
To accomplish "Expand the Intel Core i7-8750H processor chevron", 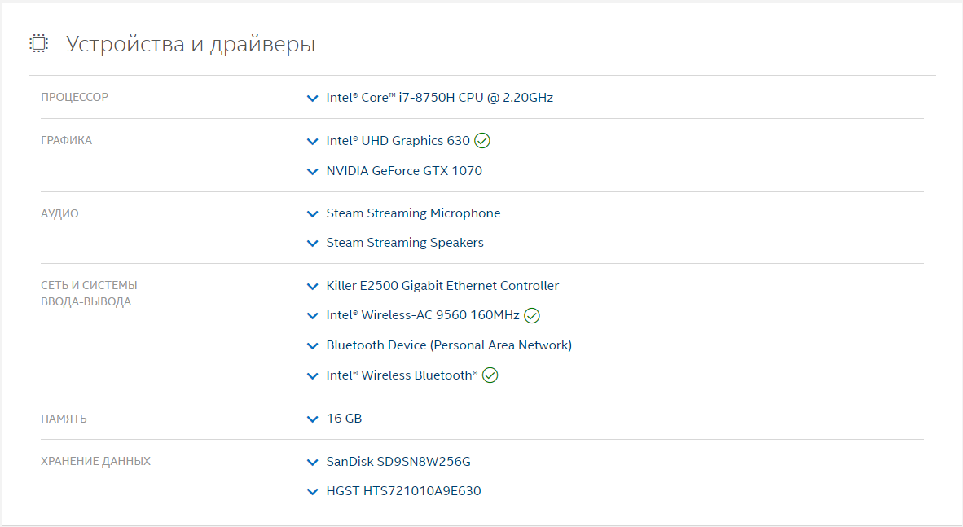I will point(312,99).
